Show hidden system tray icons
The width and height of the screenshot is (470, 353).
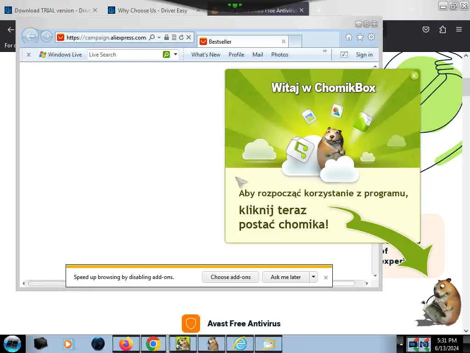tap(401, 344)
